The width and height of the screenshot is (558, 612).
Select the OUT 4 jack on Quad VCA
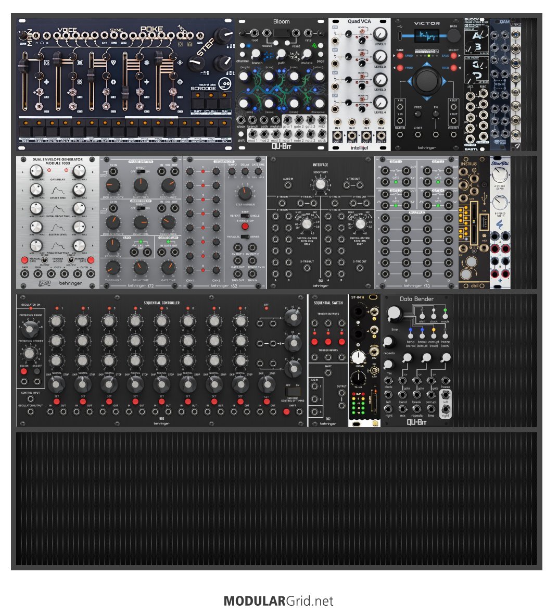pyautogui.click(x=381, y=136)
